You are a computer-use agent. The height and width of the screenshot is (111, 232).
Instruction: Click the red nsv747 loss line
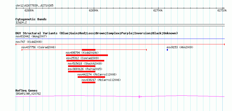pos(120,44)
